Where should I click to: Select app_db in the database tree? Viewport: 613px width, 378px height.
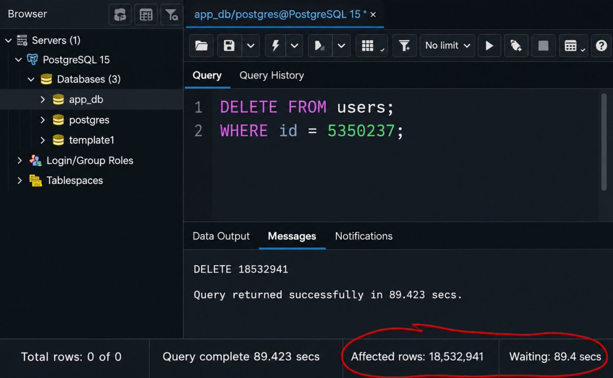[86, 100]
